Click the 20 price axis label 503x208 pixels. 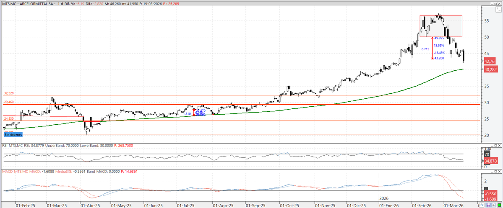pyautogui.click(x=487, y=135)
